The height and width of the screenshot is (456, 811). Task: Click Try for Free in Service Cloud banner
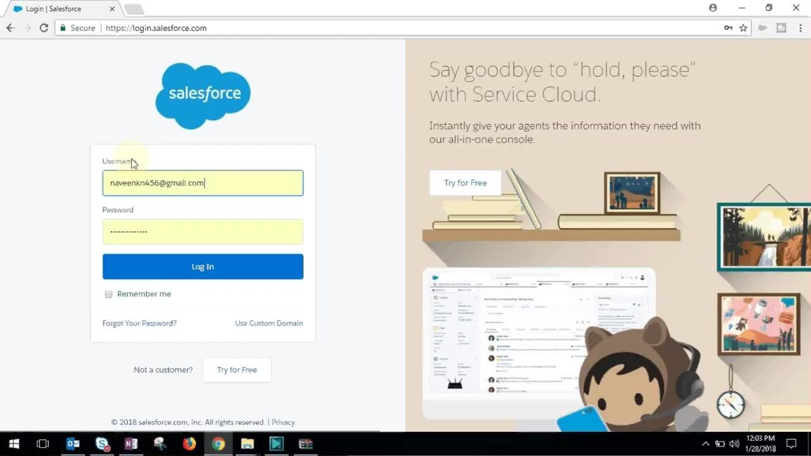465,182
